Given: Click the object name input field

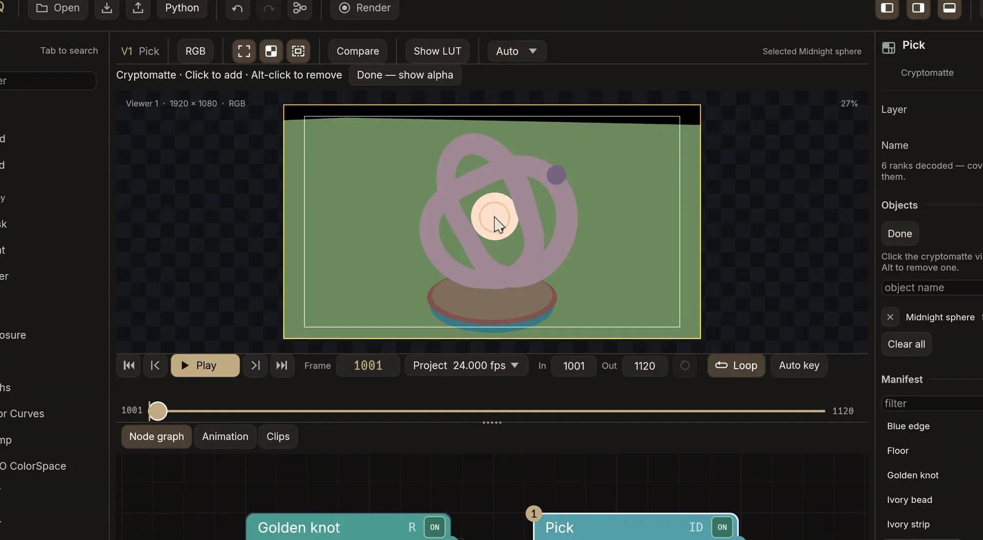Looking at the screenshot, I should 932,288.
